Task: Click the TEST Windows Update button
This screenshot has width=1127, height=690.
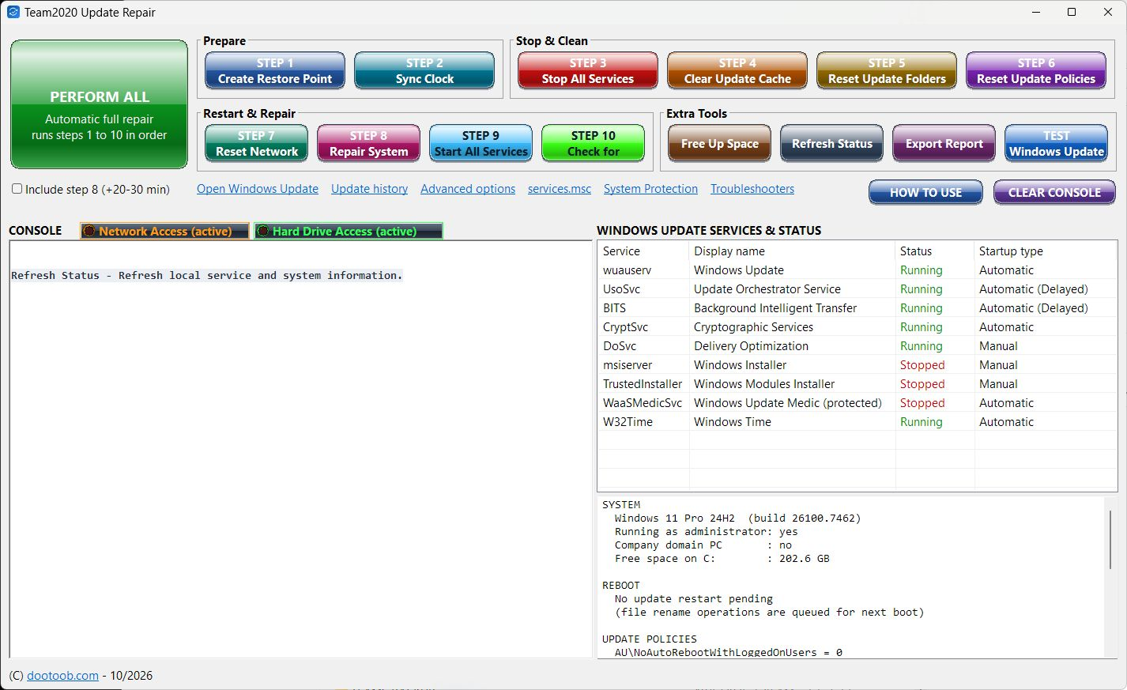Action: pyautogui.click(x=1057, y=144)
